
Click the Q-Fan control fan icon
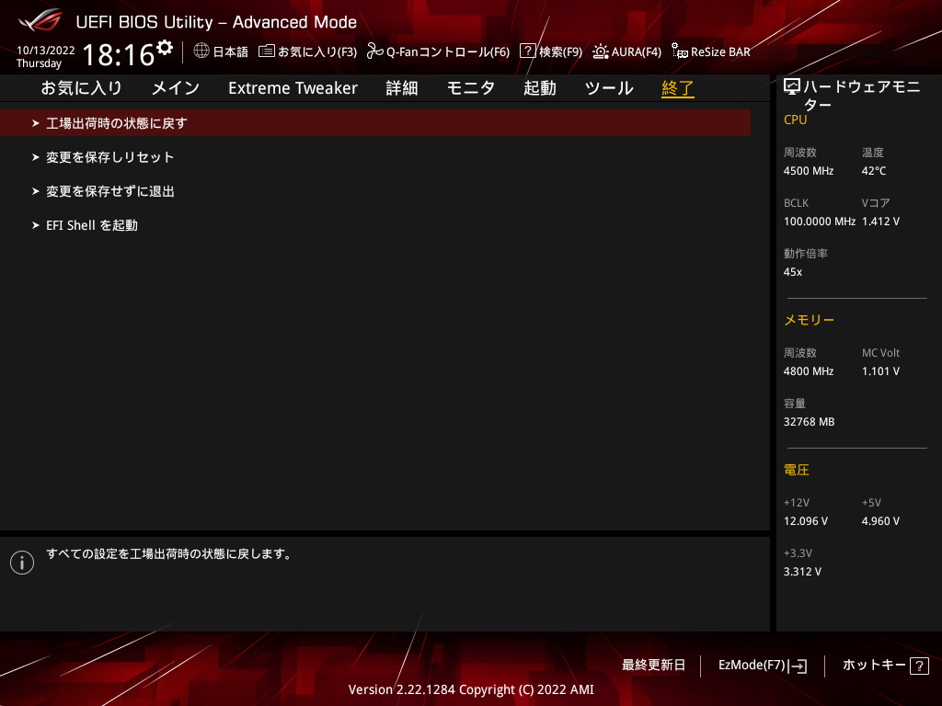(x=375, y=51)
